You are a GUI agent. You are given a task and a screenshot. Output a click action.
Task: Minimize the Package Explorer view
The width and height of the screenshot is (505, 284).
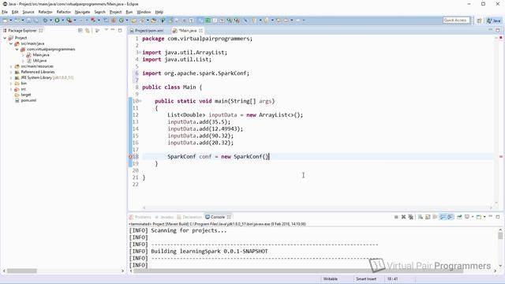point(113,30)
